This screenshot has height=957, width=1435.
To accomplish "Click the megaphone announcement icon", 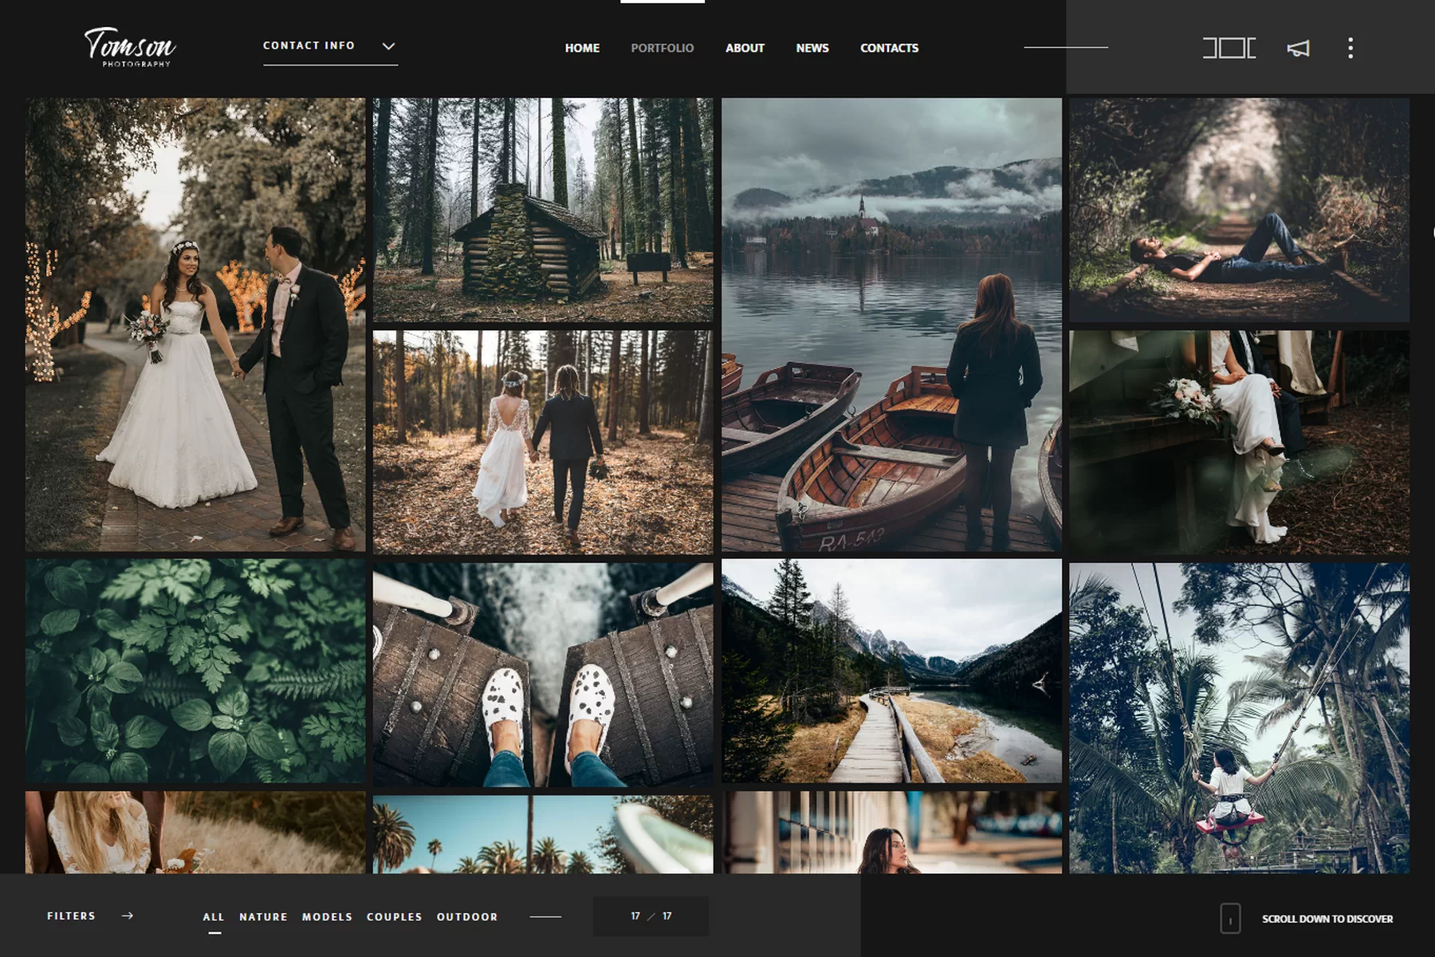I will [x=1298, y=49].
